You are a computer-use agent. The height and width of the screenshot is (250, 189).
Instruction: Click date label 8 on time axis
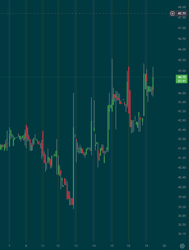coord(26,246)
